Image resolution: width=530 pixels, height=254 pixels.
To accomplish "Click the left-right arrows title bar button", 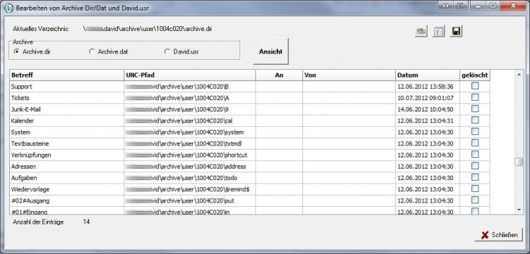I will click(x=445, y=6).
